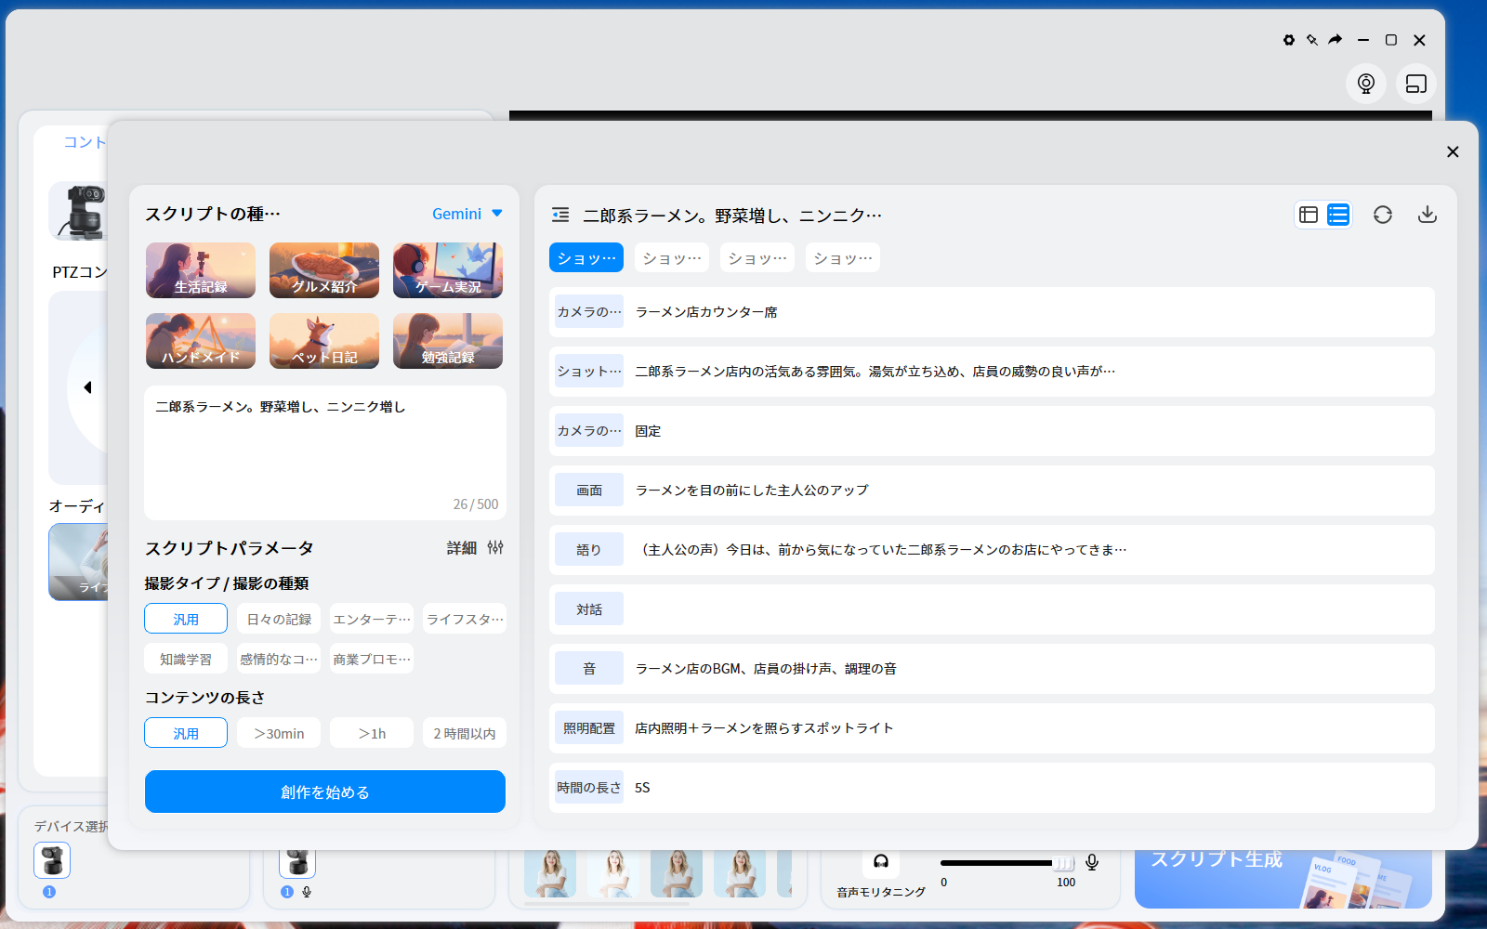The height and width of the screenshot is (929, 1487).
Task: Choose 2時間以内 from content length choices
Action: click(464, 732)
